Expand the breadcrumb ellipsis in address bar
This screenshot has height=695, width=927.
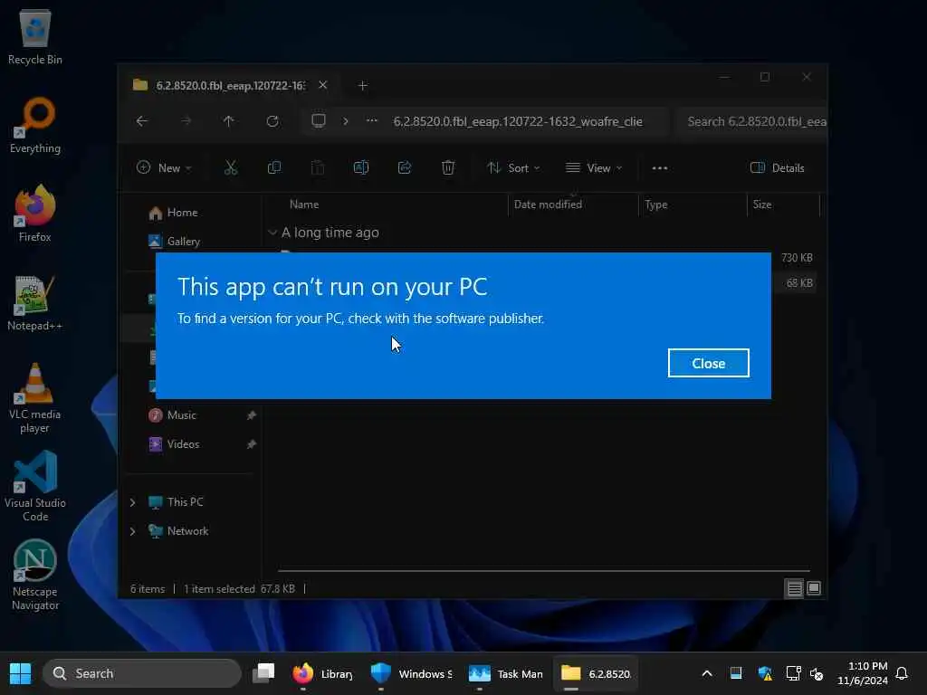point(372,121)
